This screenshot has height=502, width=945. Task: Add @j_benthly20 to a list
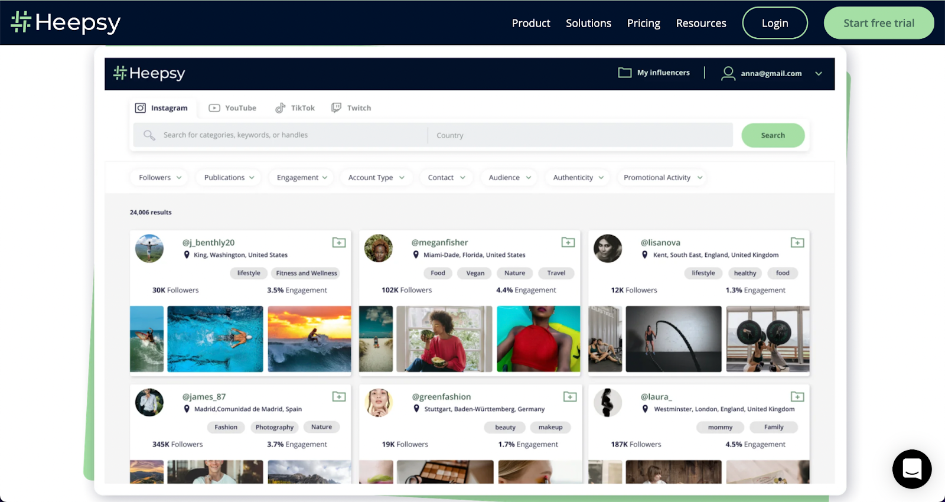tap(339, 242)
